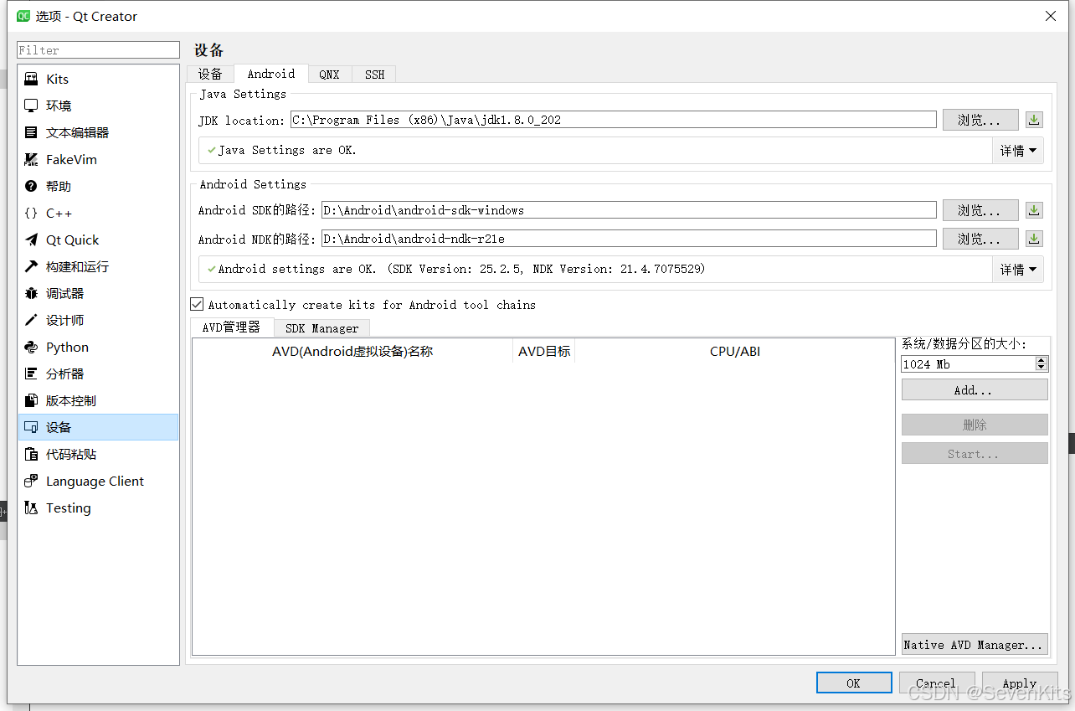Viewport: 1075px width, 711px height.
Task: Browse for Android SDK path
Action: coord(980,210)
